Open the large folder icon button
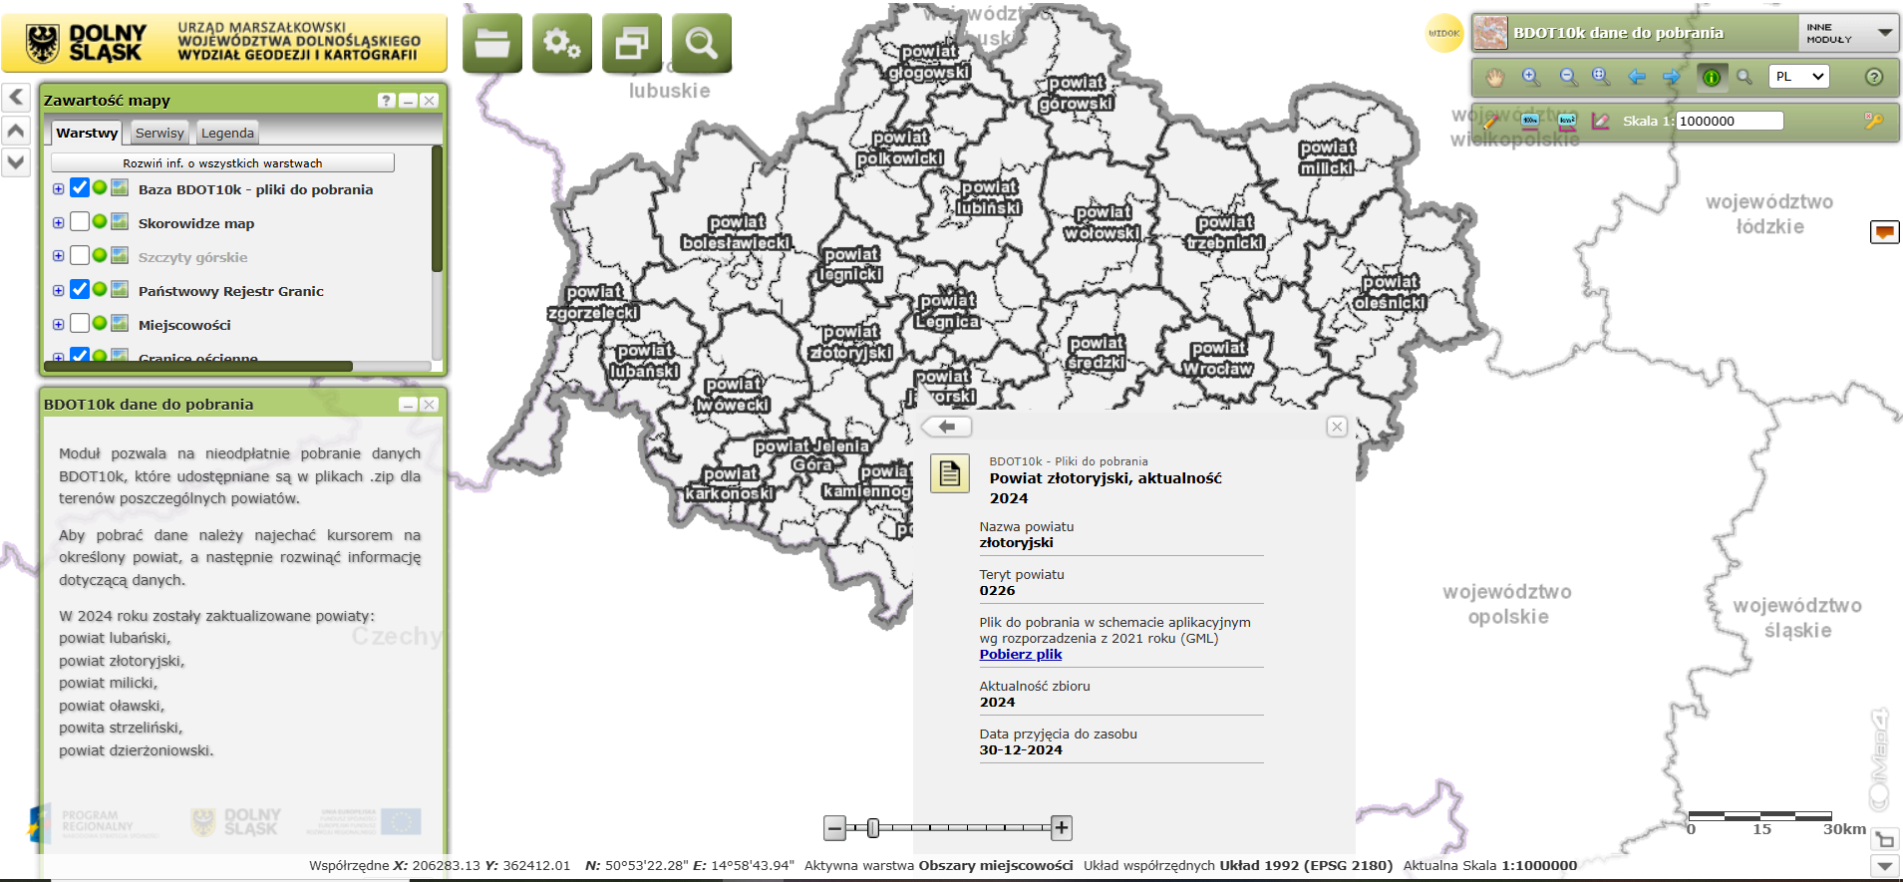The height and width of the screenshot is (882, 1903). 492,43
